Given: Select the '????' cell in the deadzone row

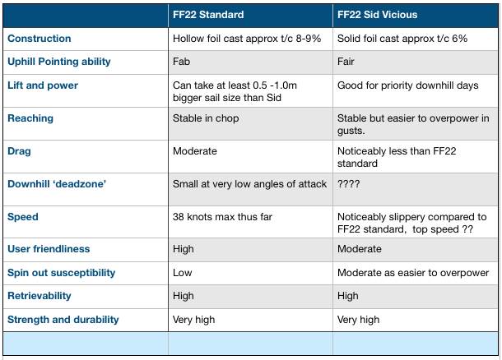Looking at the screenshot, I should tap(350, 185).
